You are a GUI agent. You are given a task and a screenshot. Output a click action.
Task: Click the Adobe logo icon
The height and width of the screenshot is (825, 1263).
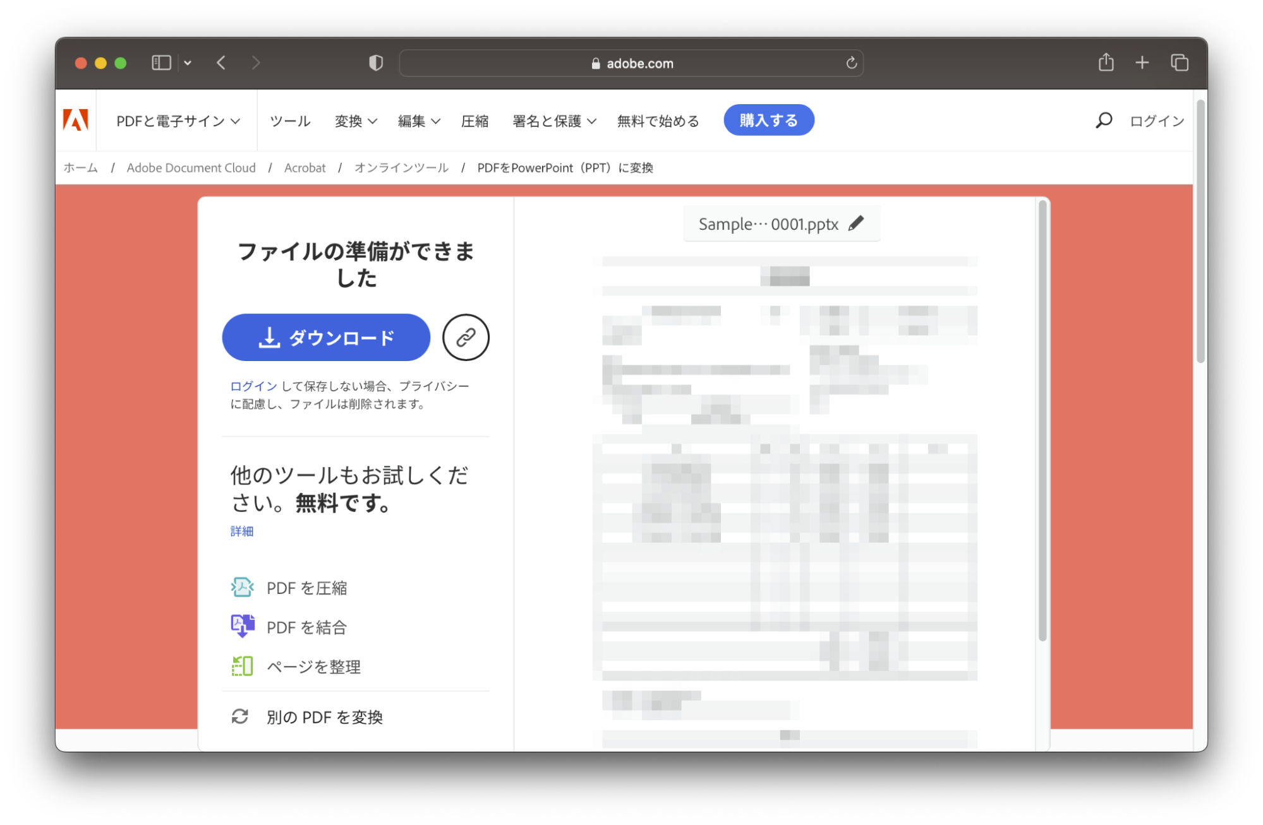75,120
